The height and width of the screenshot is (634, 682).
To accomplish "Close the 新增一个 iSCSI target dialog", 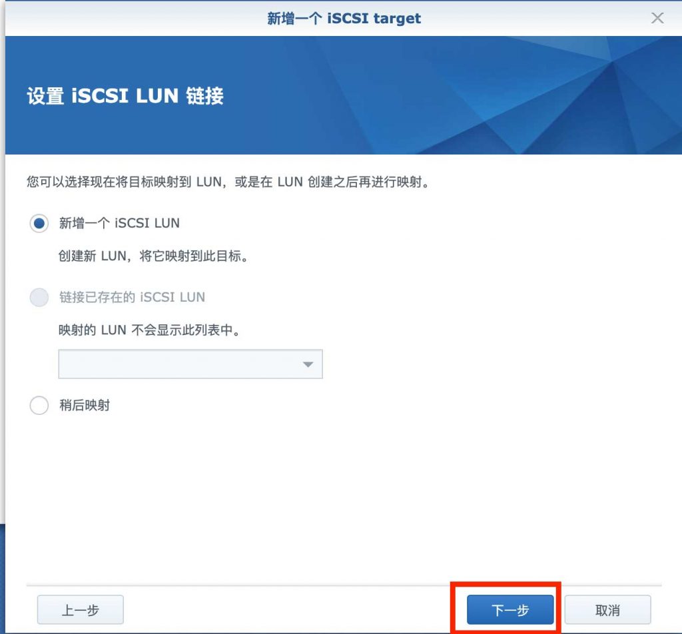I will click(657, 18).
